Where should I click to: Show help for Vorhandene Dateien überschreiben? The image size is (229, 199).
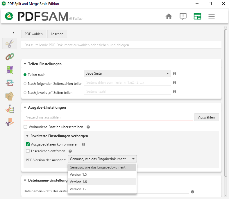click(88, 127)
